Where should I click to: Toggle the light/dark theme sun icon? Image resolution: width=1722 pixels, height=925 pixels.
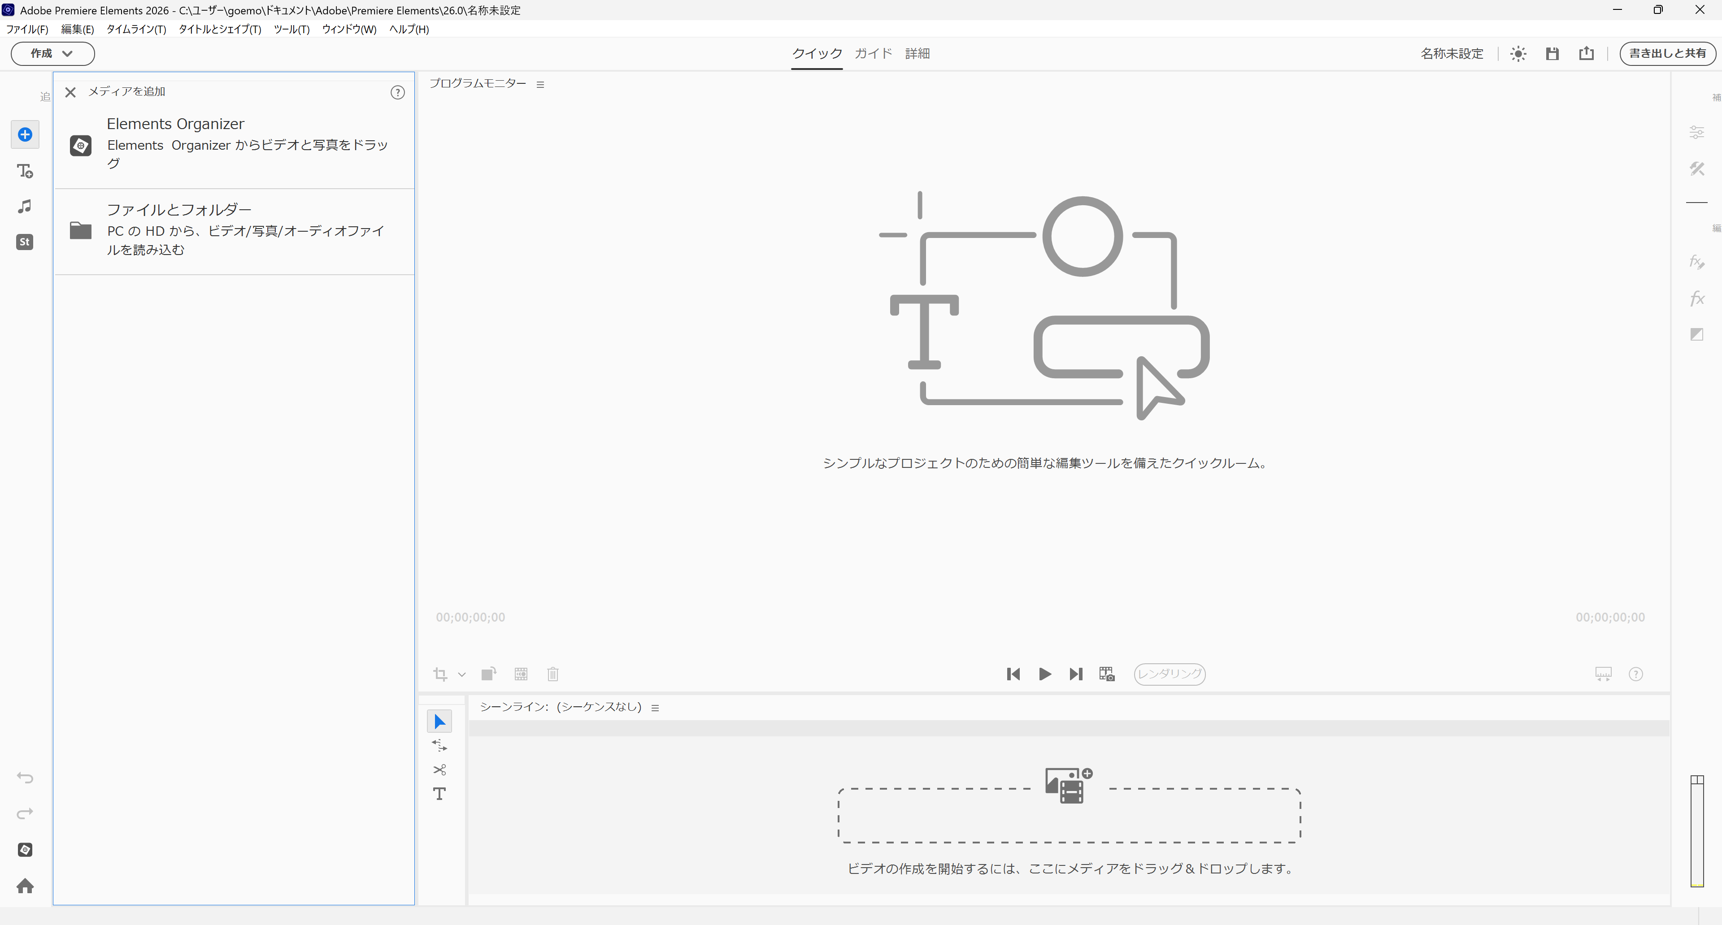(x=1518, y=53)
